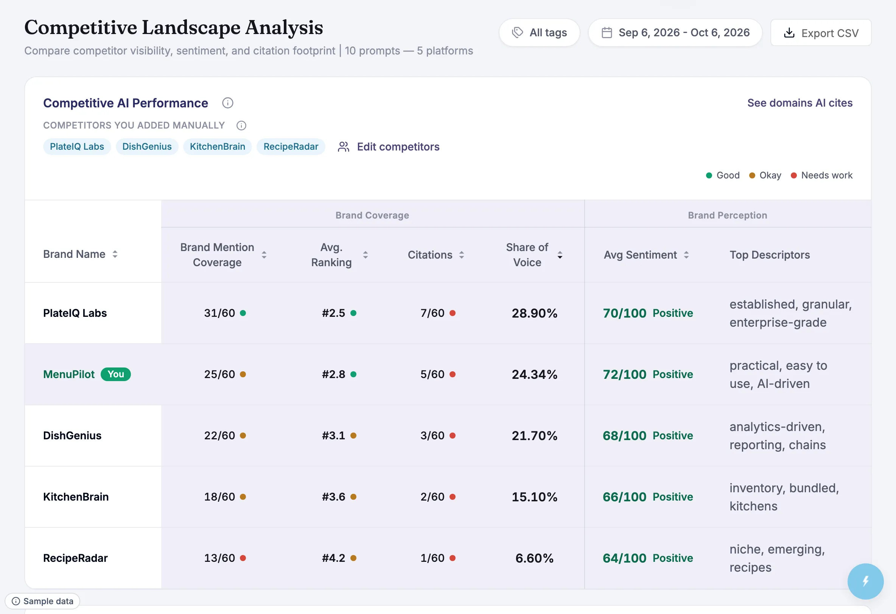The height and width of the screenshot is (614, 896).
Task: Click the 24.34% share of voice value
Action: (x=534, y=374)
